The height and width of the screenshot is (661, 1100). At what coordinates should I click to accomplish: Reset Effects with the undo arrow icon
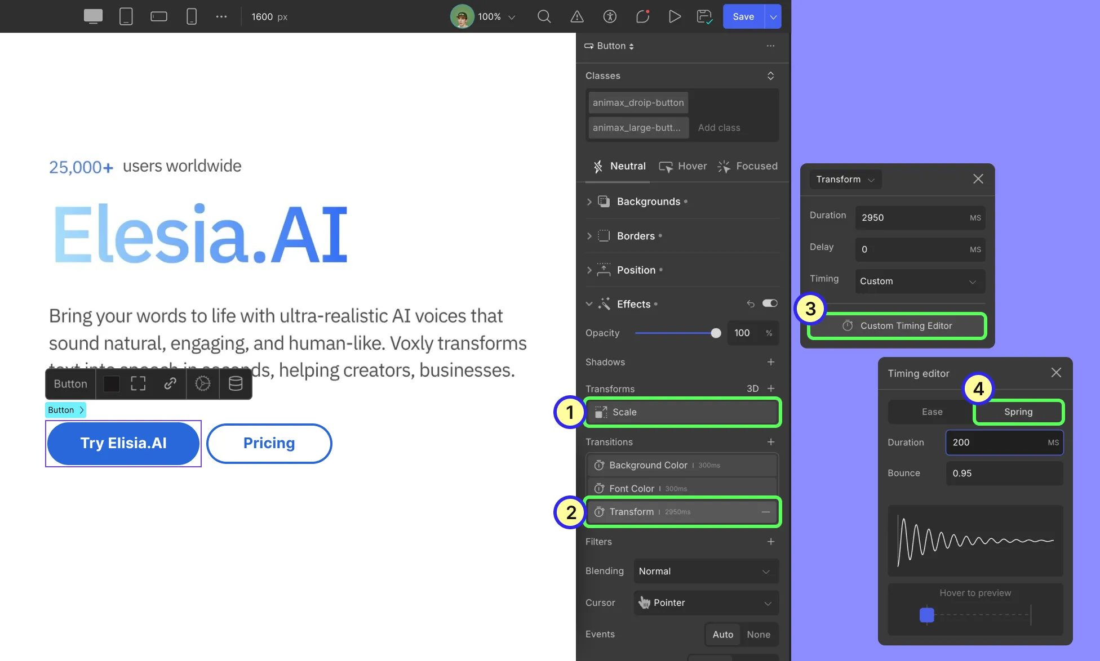(751, 303)
